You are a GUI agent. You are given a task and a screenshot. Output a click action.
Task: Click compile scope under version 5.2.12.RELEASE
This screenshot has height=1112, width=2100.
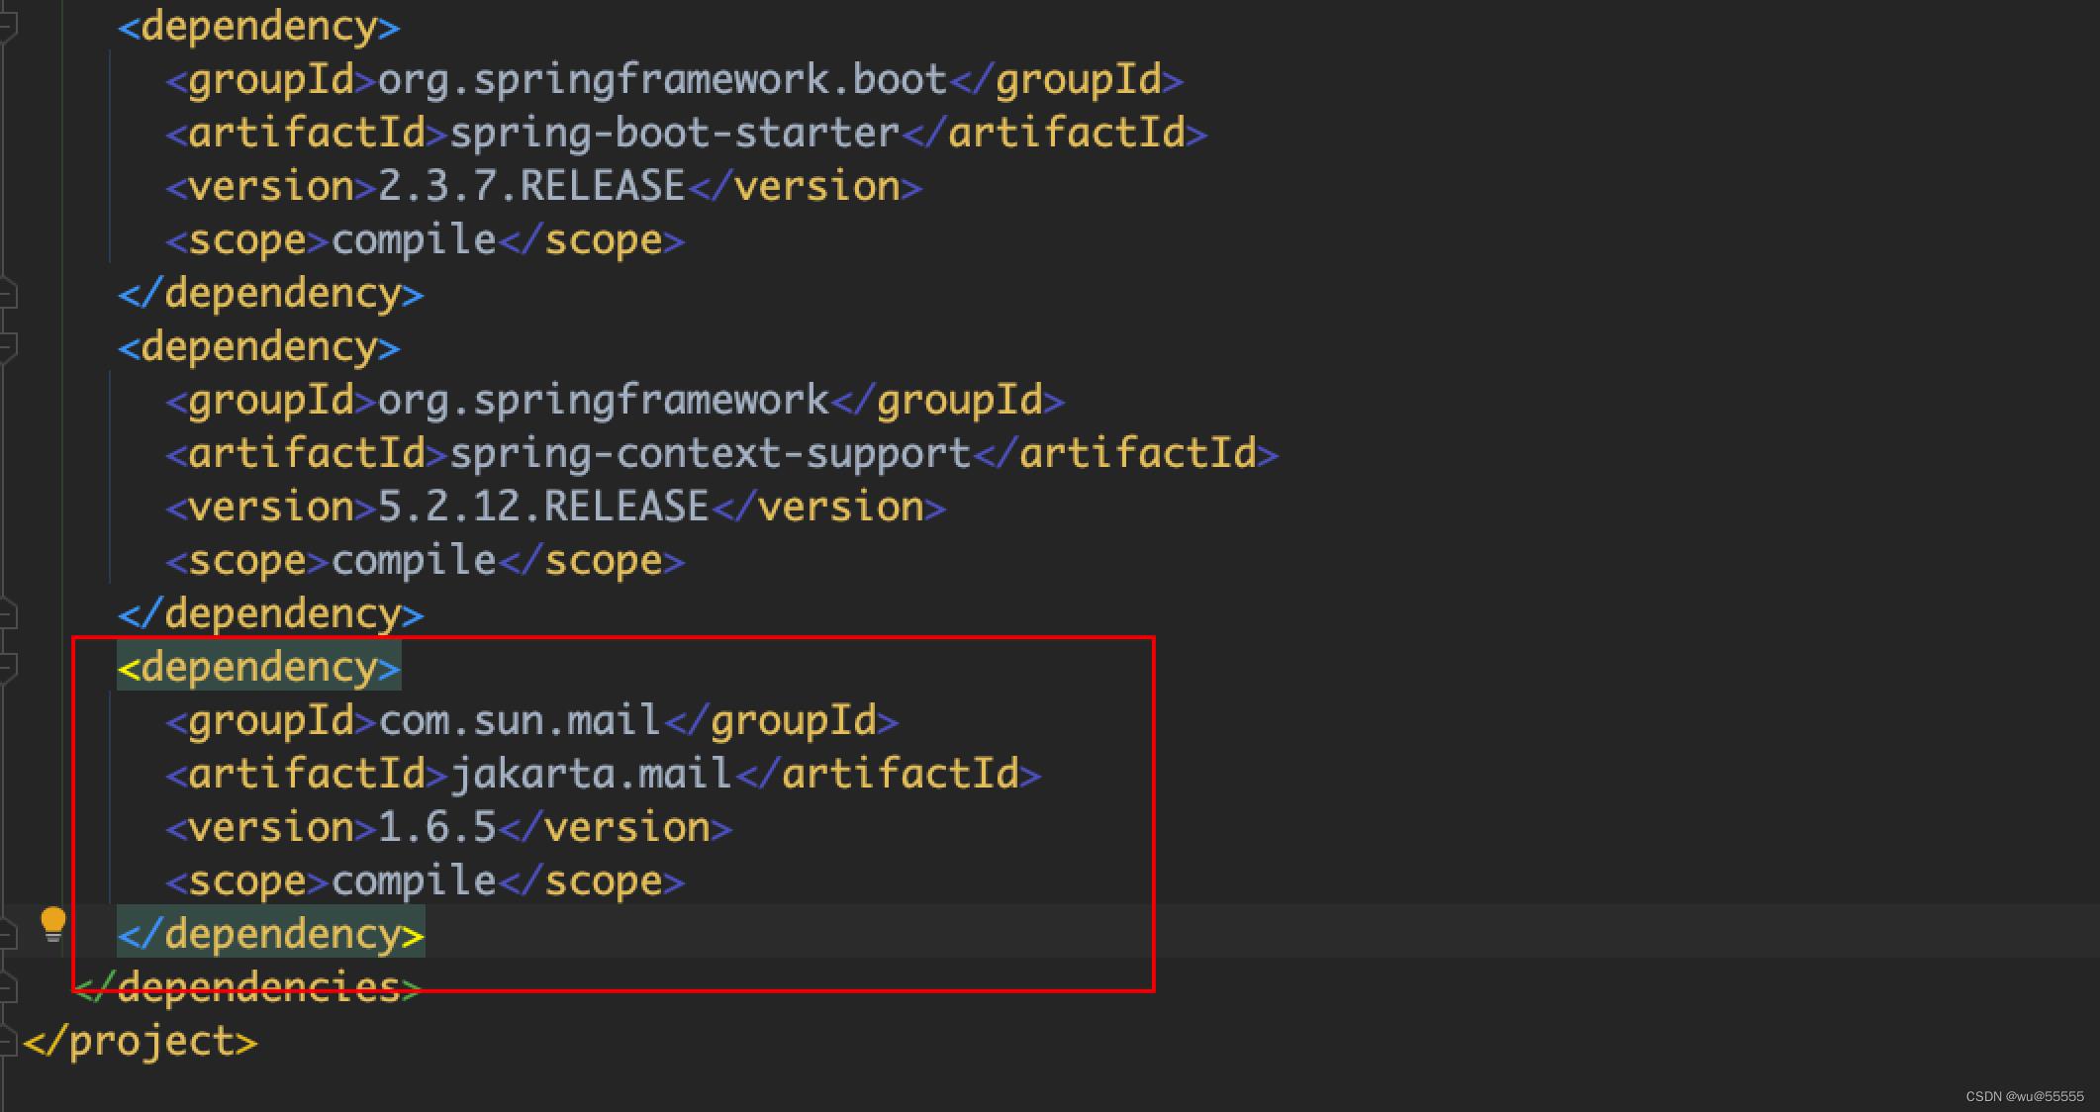(414, 561)
